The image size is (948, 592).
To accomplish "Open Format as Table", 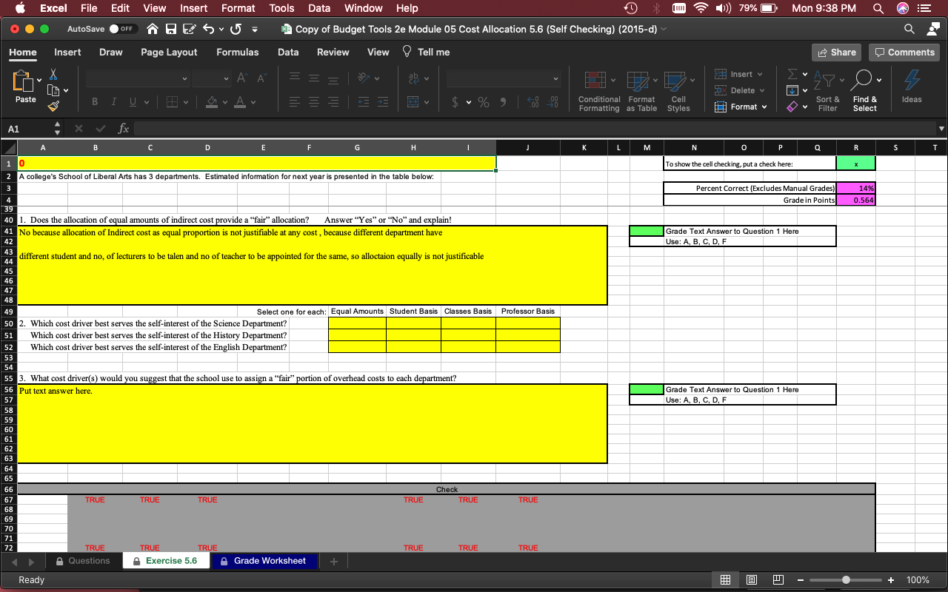I will [641, 91].
